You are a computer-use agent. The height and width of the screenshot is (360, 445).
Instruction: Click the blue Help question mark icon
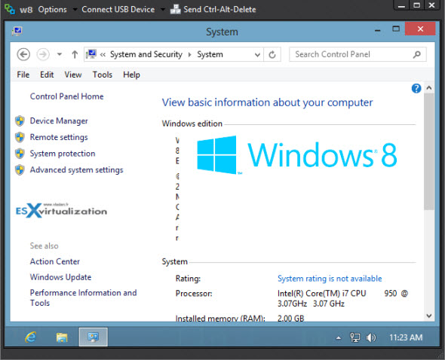[416, 88]
